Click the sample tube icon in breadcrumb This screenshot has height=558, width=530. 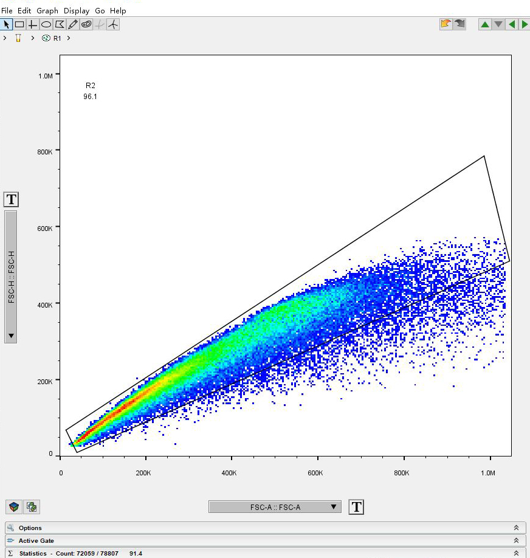(18, 38)
